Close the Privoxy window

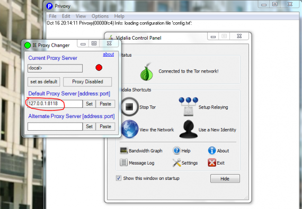pos(290,4)
